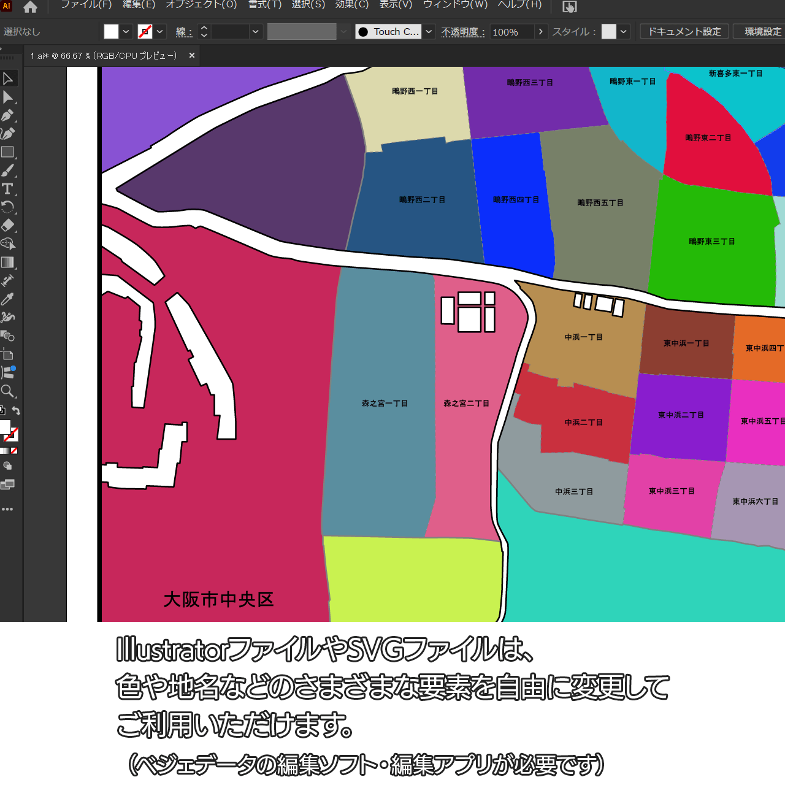Screen dimensions: 785x785
Task: Click the ドキュメント設定 button
Action: [x=684, y=32]
